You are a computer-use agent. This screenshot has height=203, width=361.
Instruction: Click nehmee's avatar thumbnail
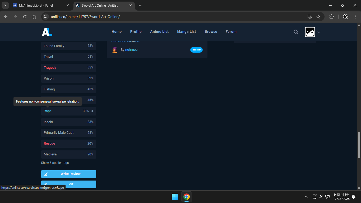pyautogui.click(x=115, y=50)
